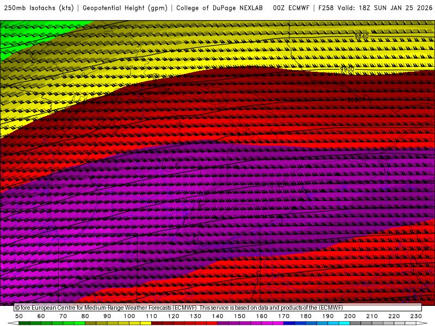Screen dimensions: 435x326
Task: Click the 9840 geopotential height contour label
Action: tap(362, 36)
